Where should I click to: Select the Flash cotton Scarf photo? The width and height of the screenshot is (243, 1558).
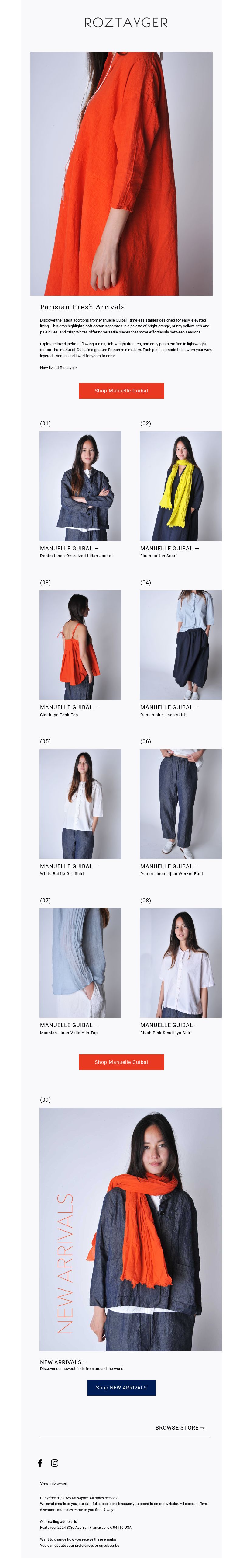click(181, 486)
